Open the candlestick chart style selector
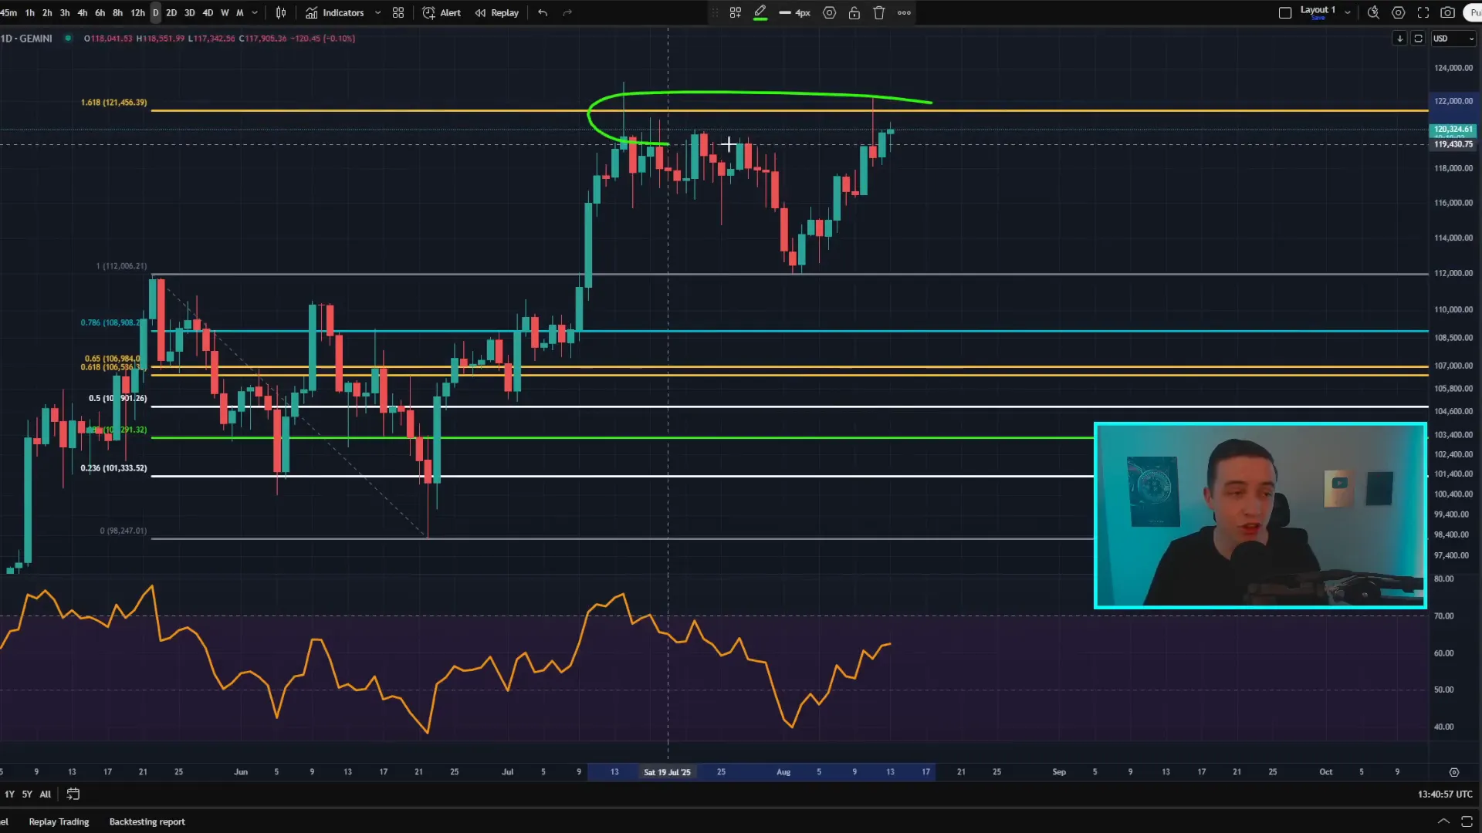The image size is (1482, 833). 281,12
